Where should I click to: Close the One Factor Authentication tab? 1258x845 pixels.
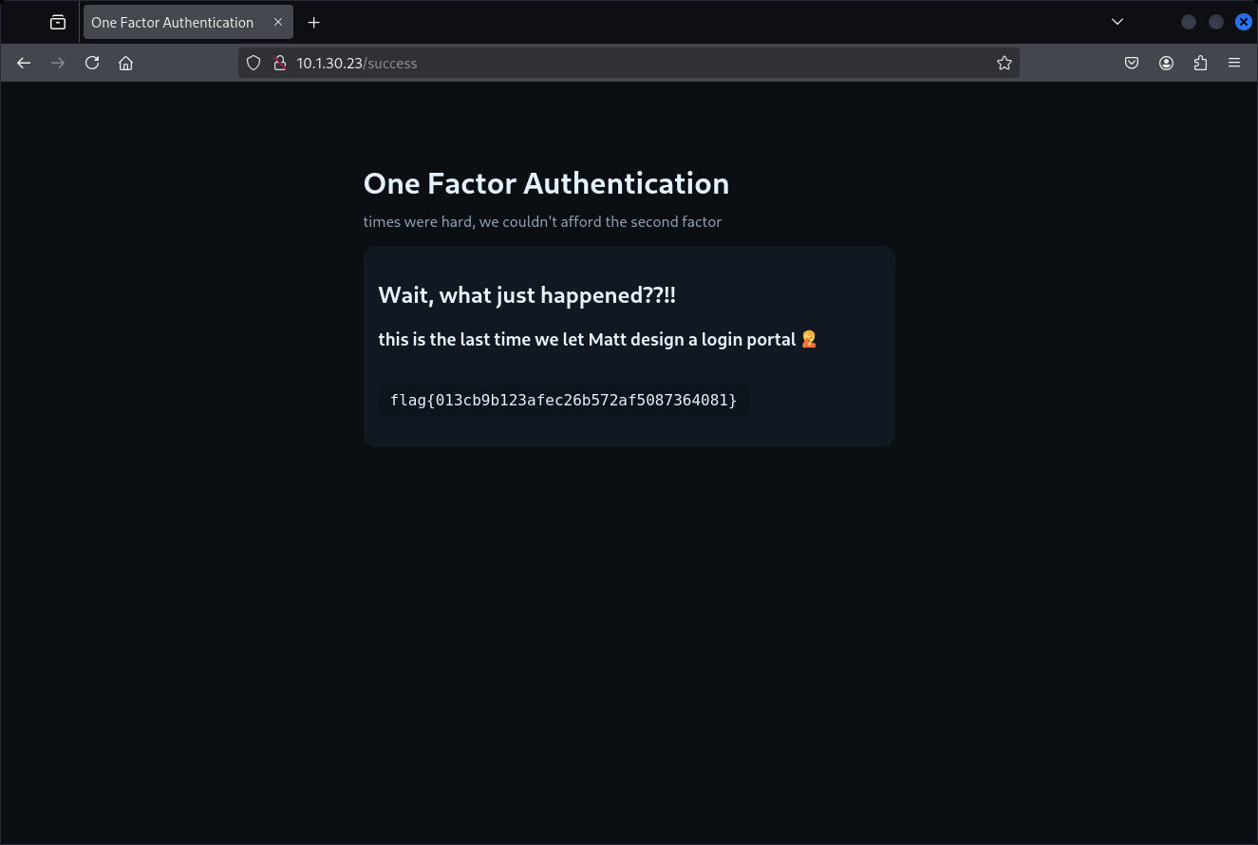click(x=278, y=22)
